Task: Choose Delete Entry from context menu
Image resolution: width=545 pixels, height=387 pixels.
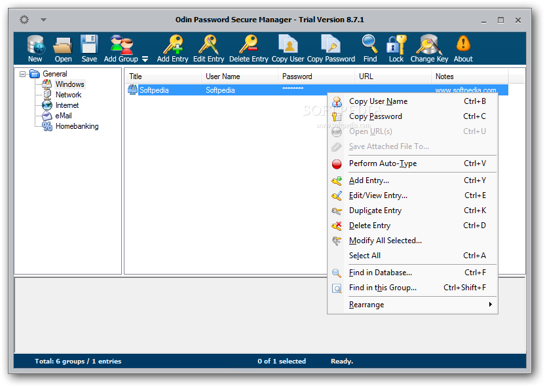Action: 413,226
